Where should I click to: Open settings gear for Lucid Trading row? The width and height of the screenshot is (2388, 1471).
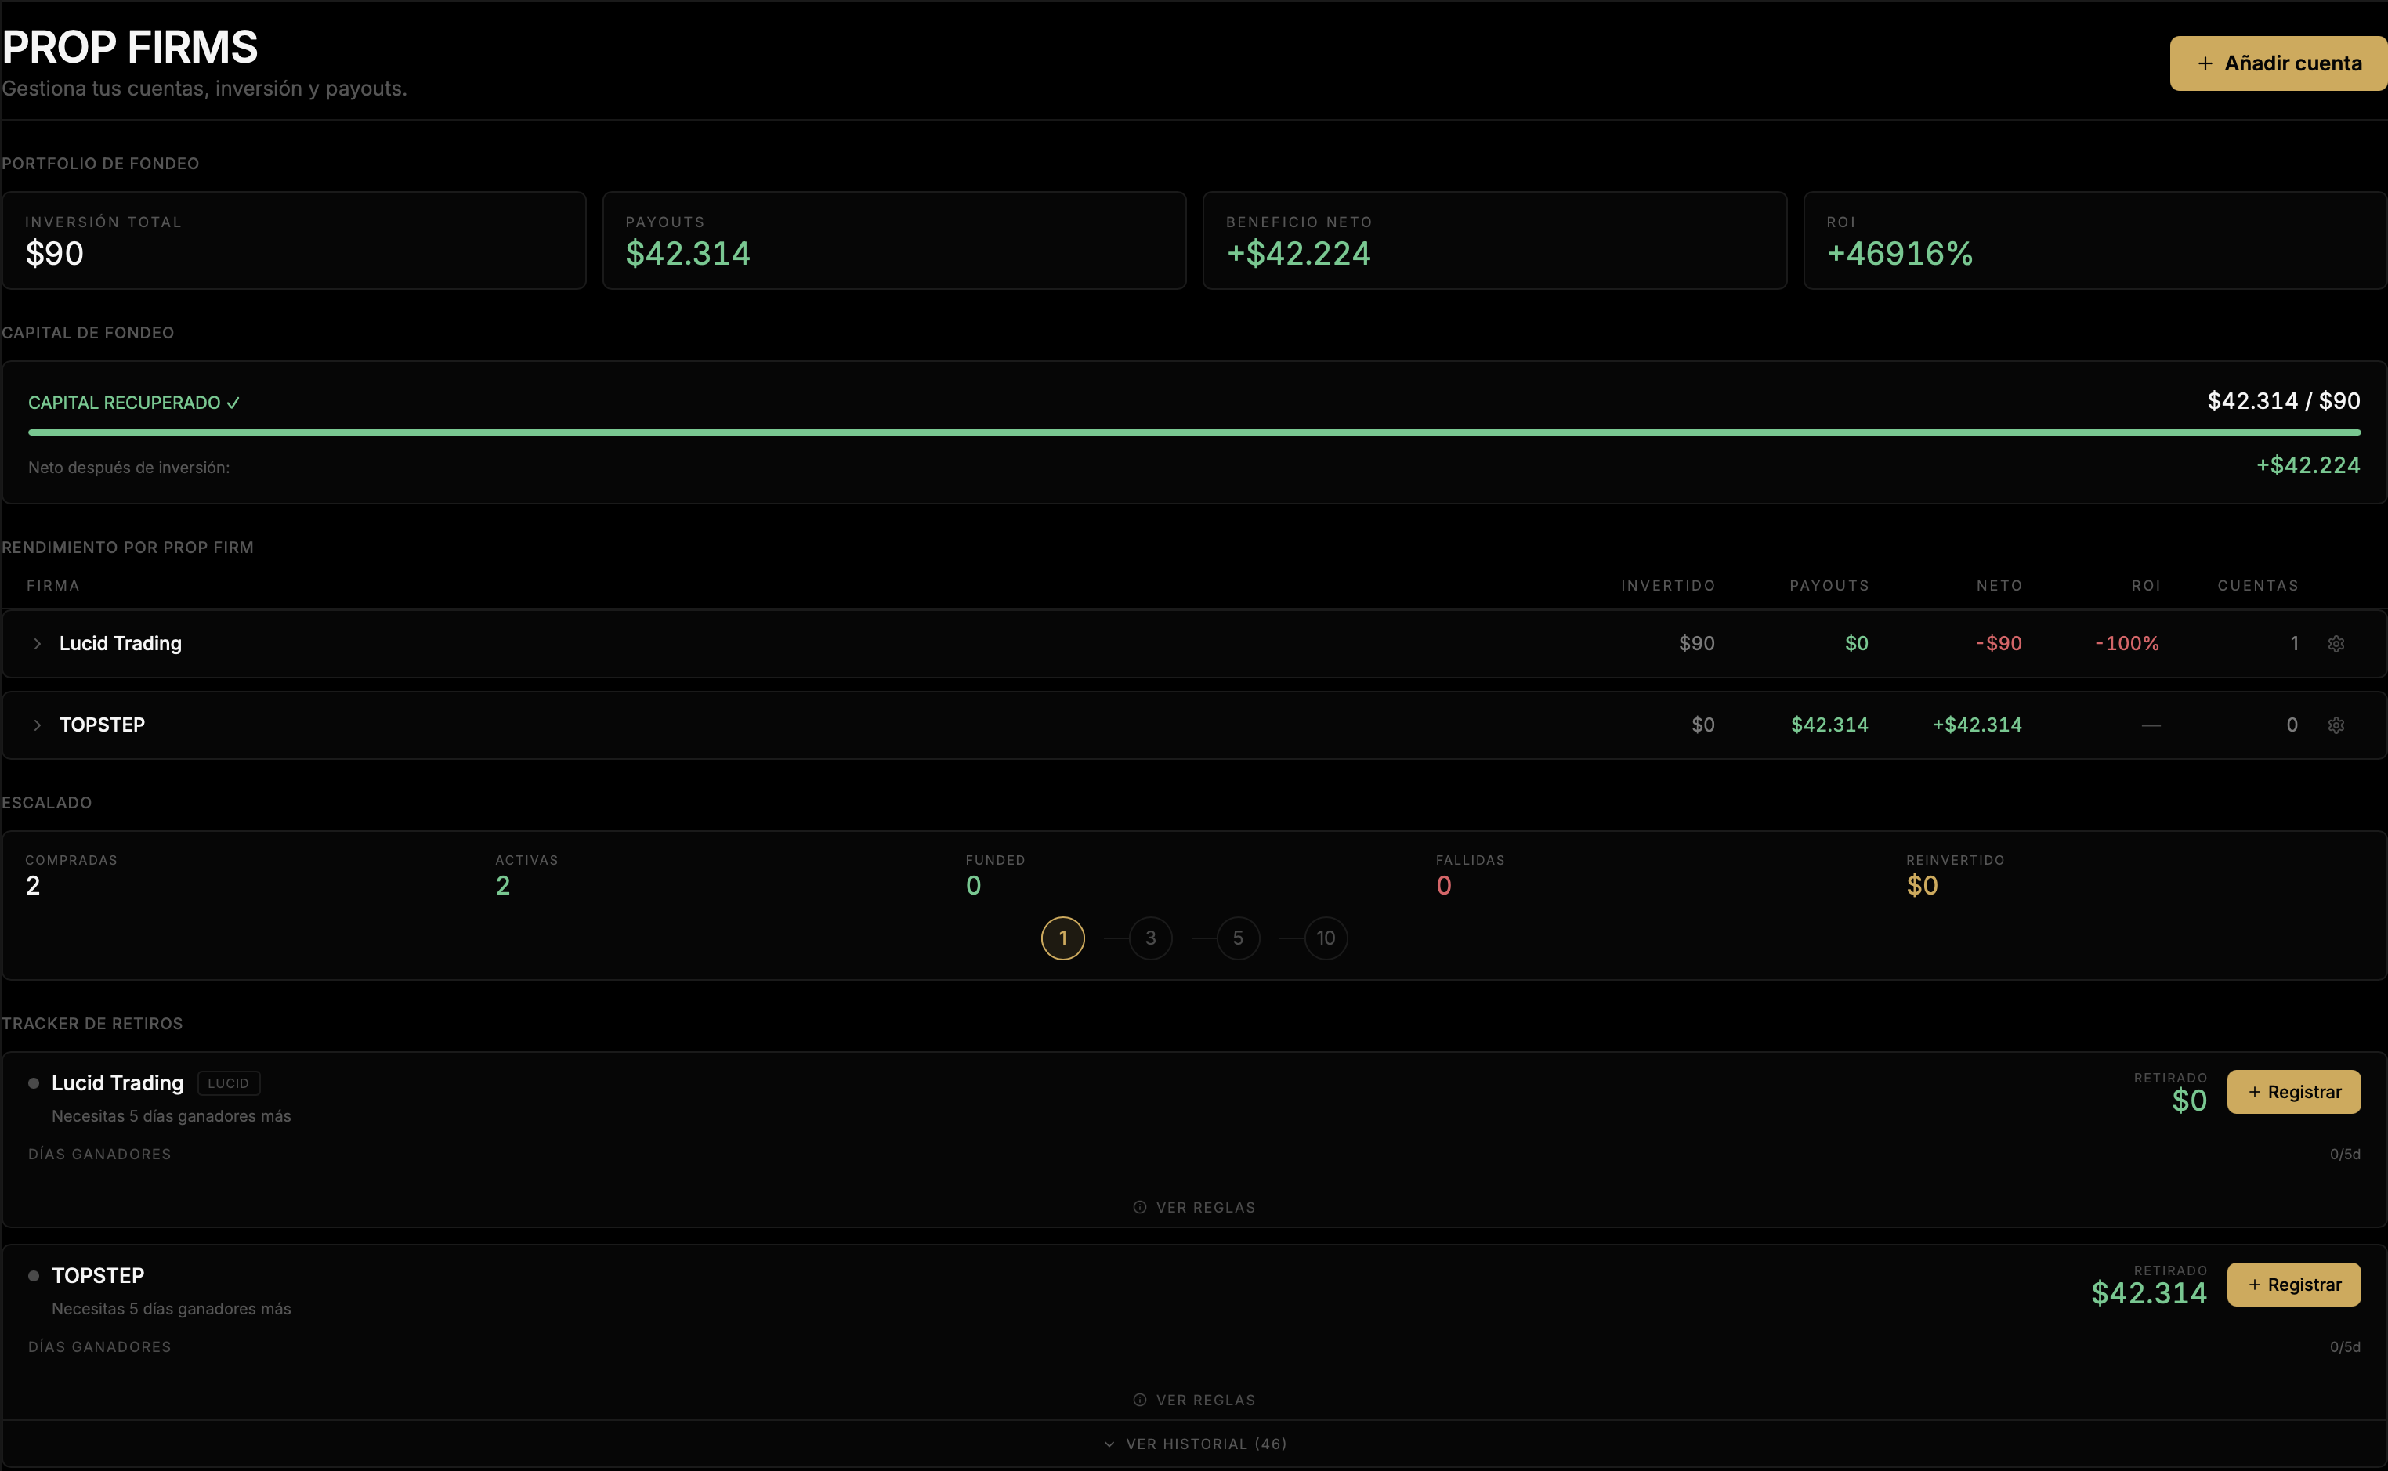[2336, 644]
